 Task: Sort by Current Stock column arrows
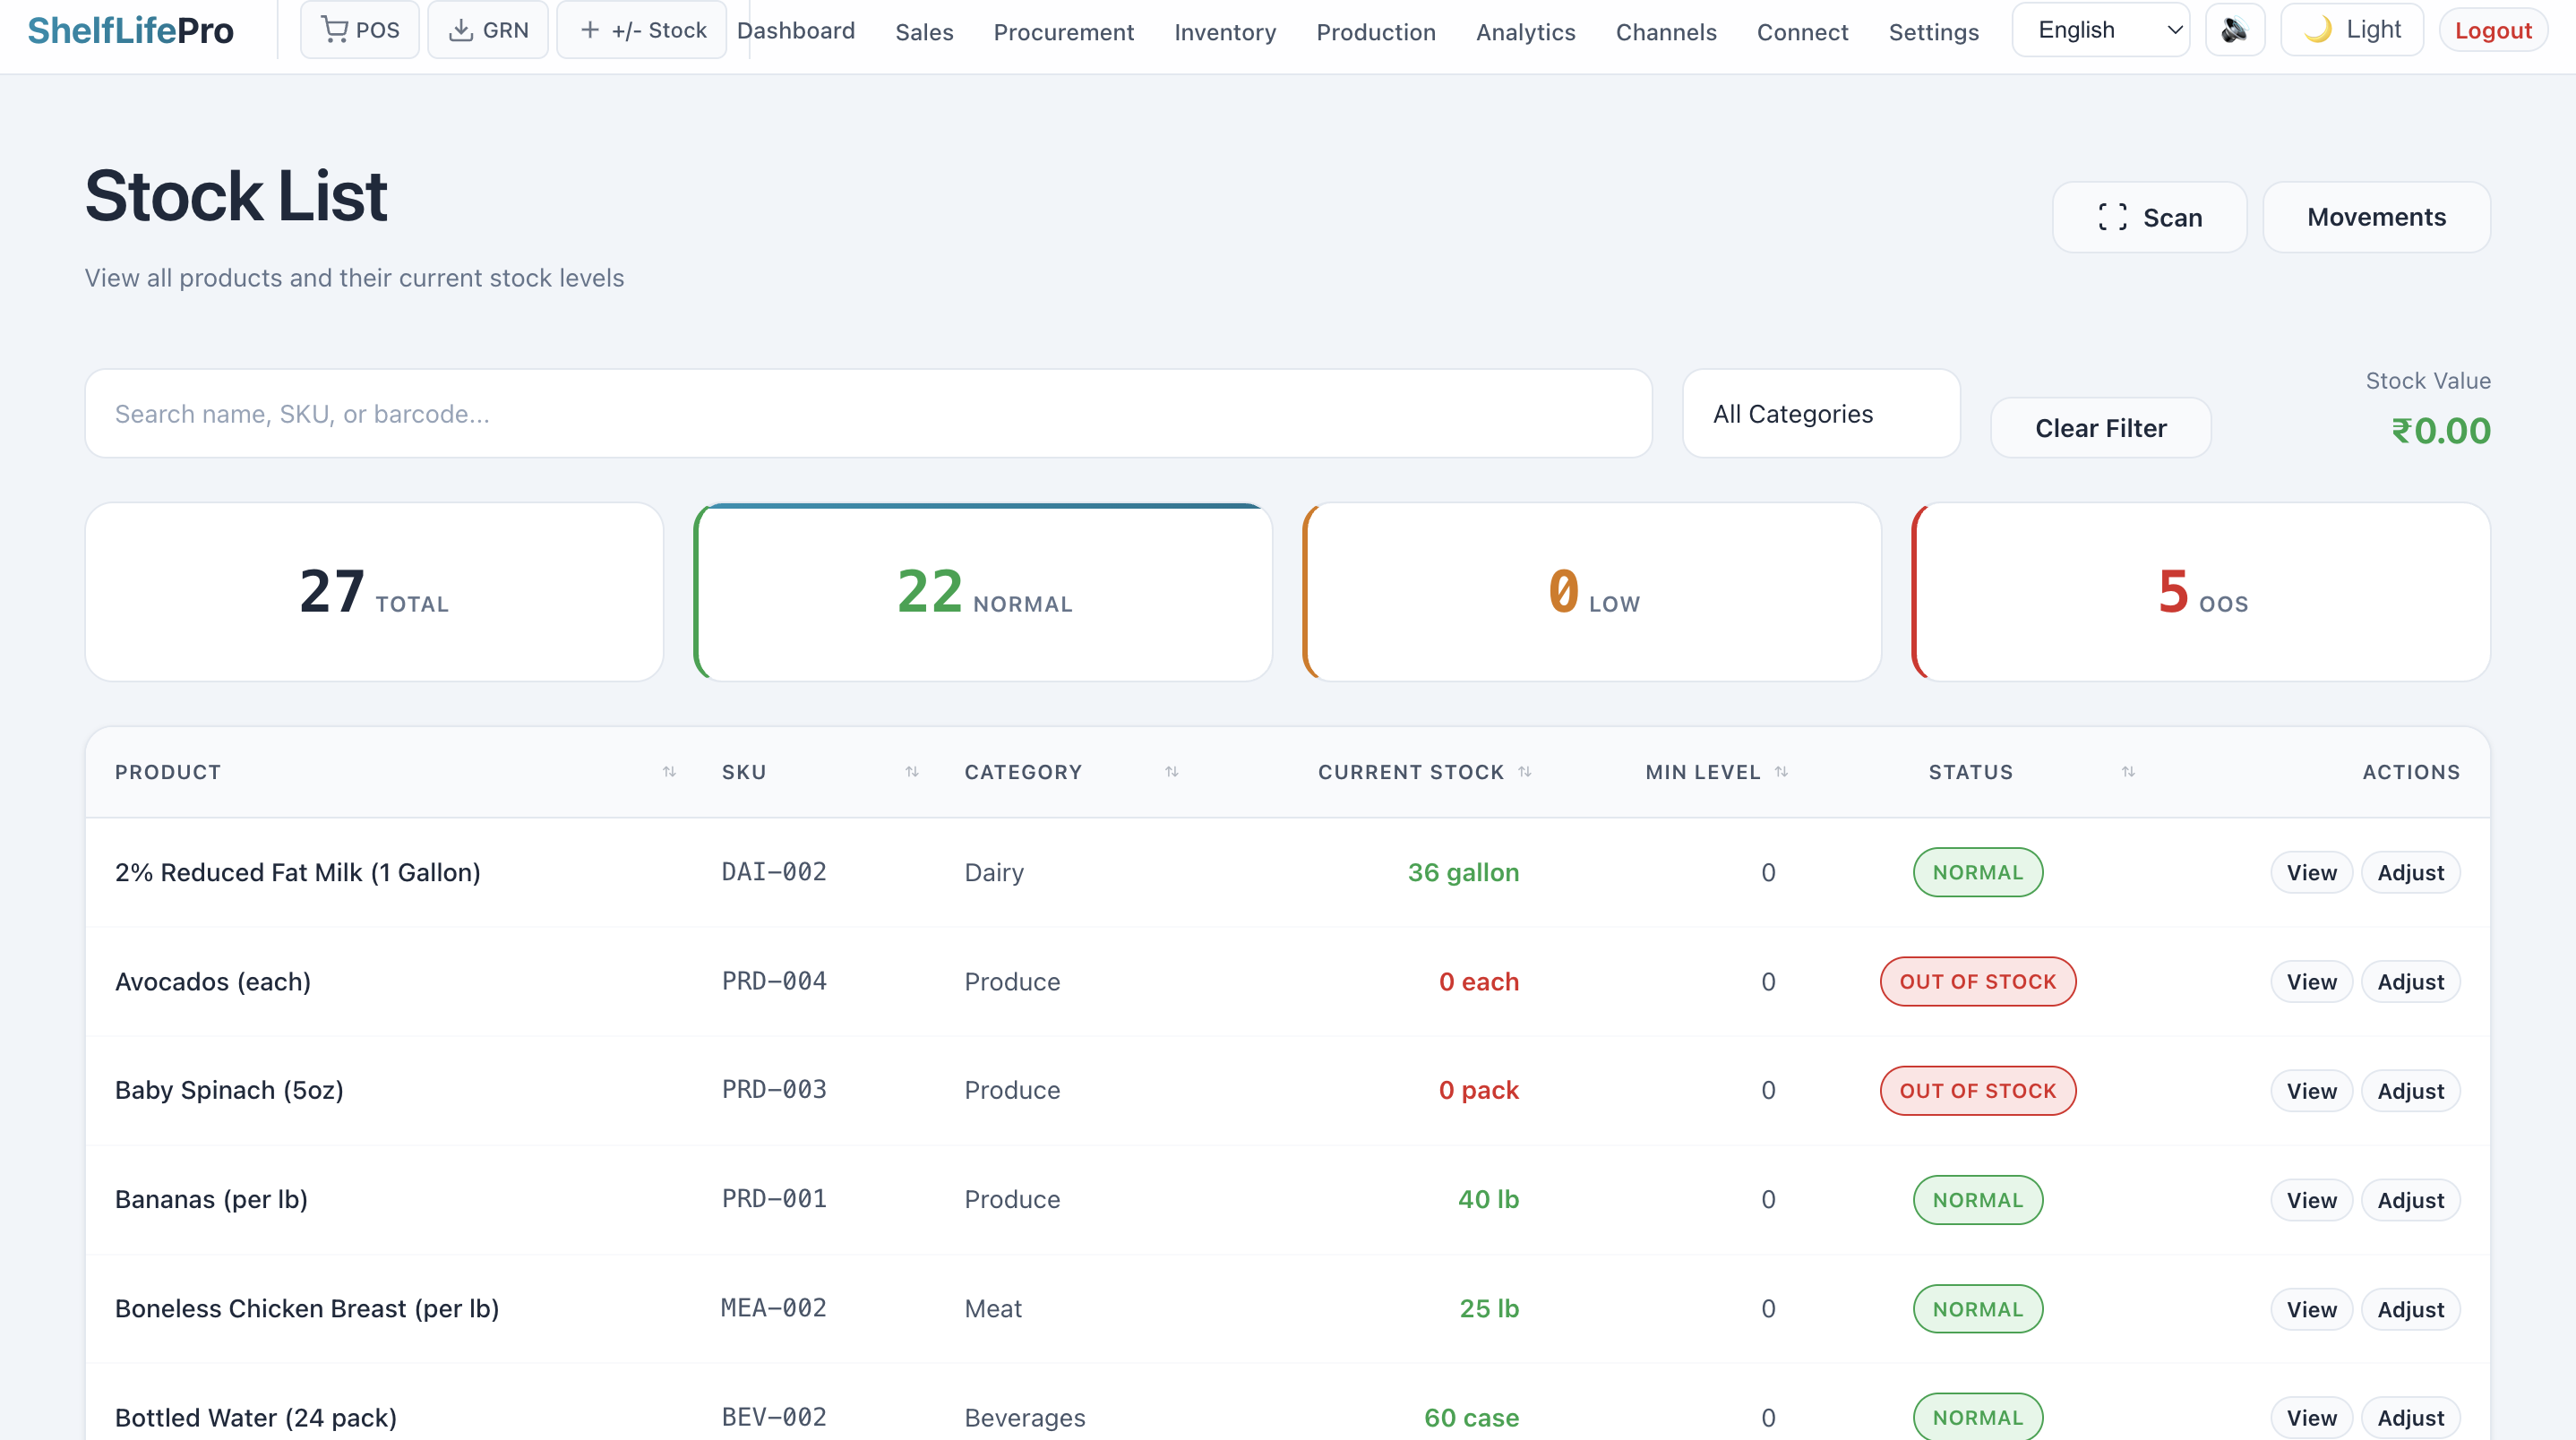point(1525,772)
